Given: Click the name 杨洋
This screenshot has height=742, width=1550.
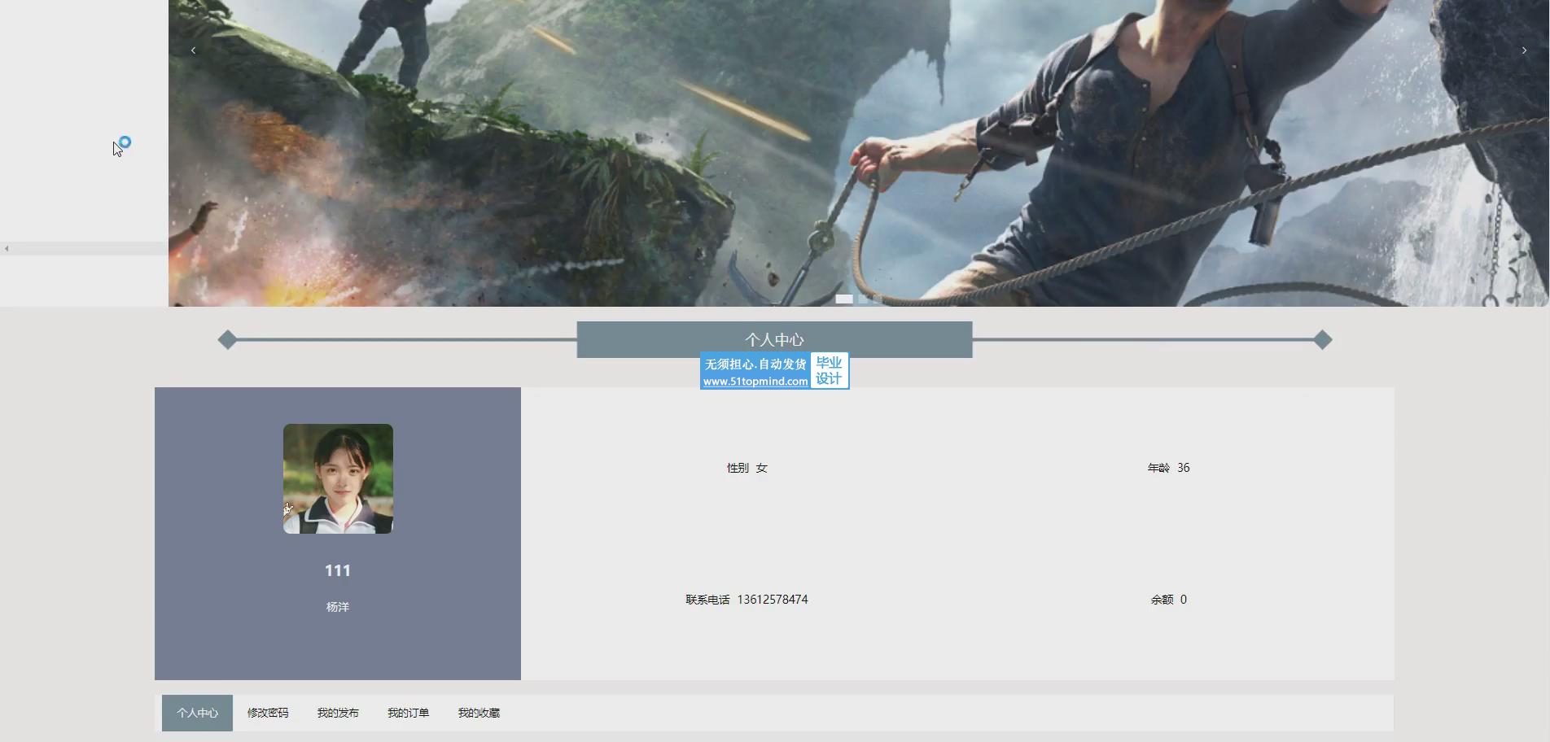Looking at the screenshot, I should 338,607.
